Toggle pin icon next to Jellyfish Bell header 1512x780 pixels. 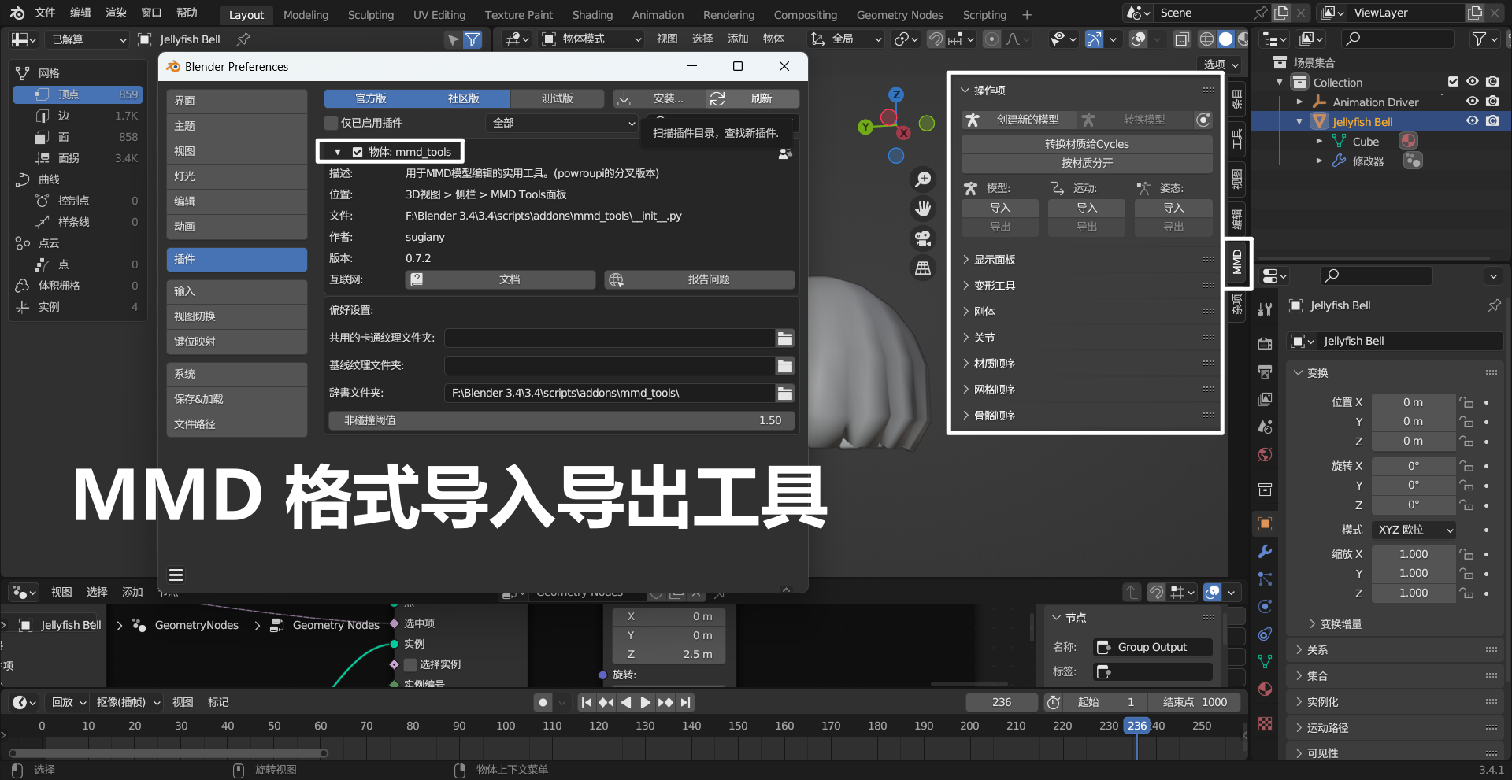pos(243,39)
